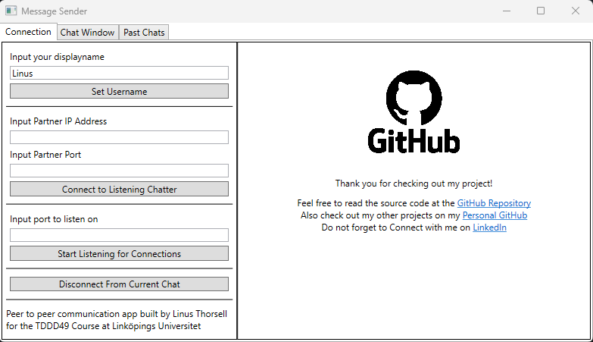The image size is (593, 342).
Task: Focus the Partner IP Address input field
Action: pos(119,137)
